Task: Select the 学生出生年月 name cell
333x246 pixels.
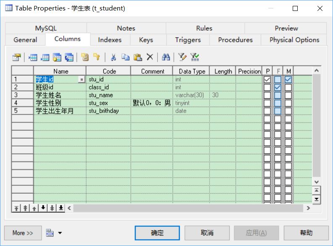Action: click(60, 111)
